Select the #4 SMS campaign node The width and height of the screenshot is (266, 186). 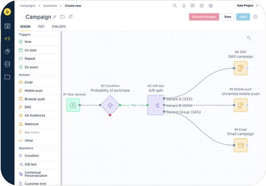point(240,68)
